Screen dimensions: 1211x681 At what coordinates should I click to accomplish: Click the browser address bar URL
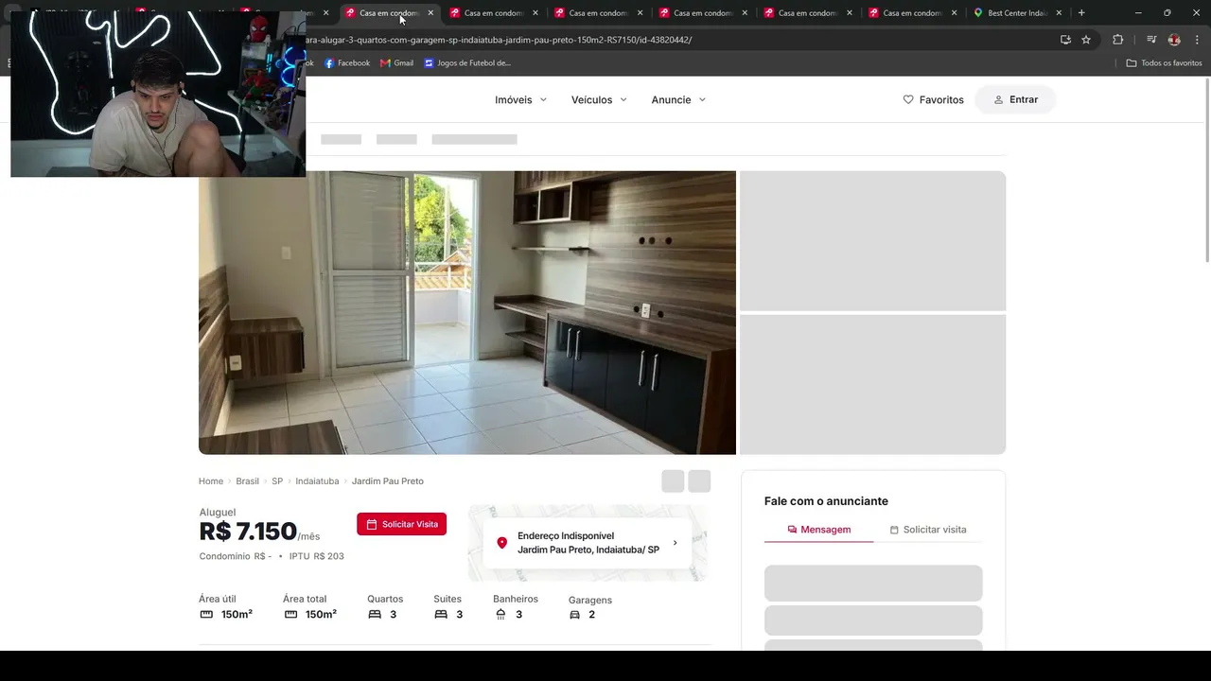pos(499,40)
